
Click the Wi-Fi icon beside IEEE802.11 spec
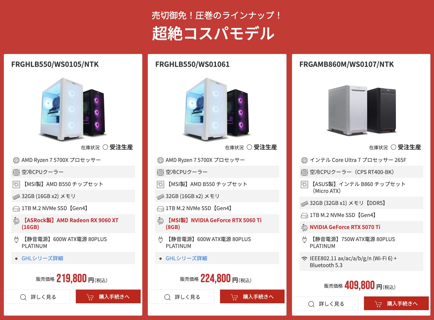tap(304, 258)
